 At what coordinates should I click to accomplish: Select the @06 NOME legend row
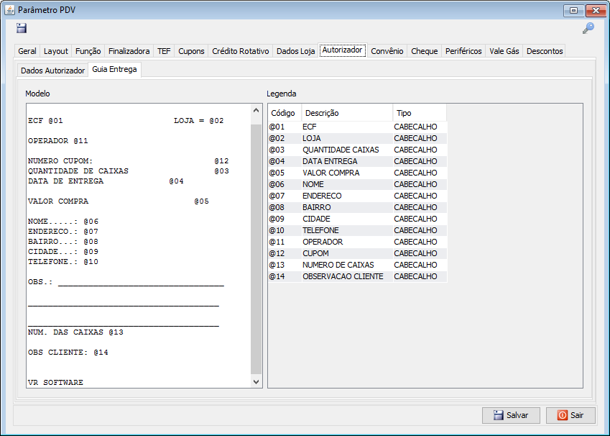point(358,184)
